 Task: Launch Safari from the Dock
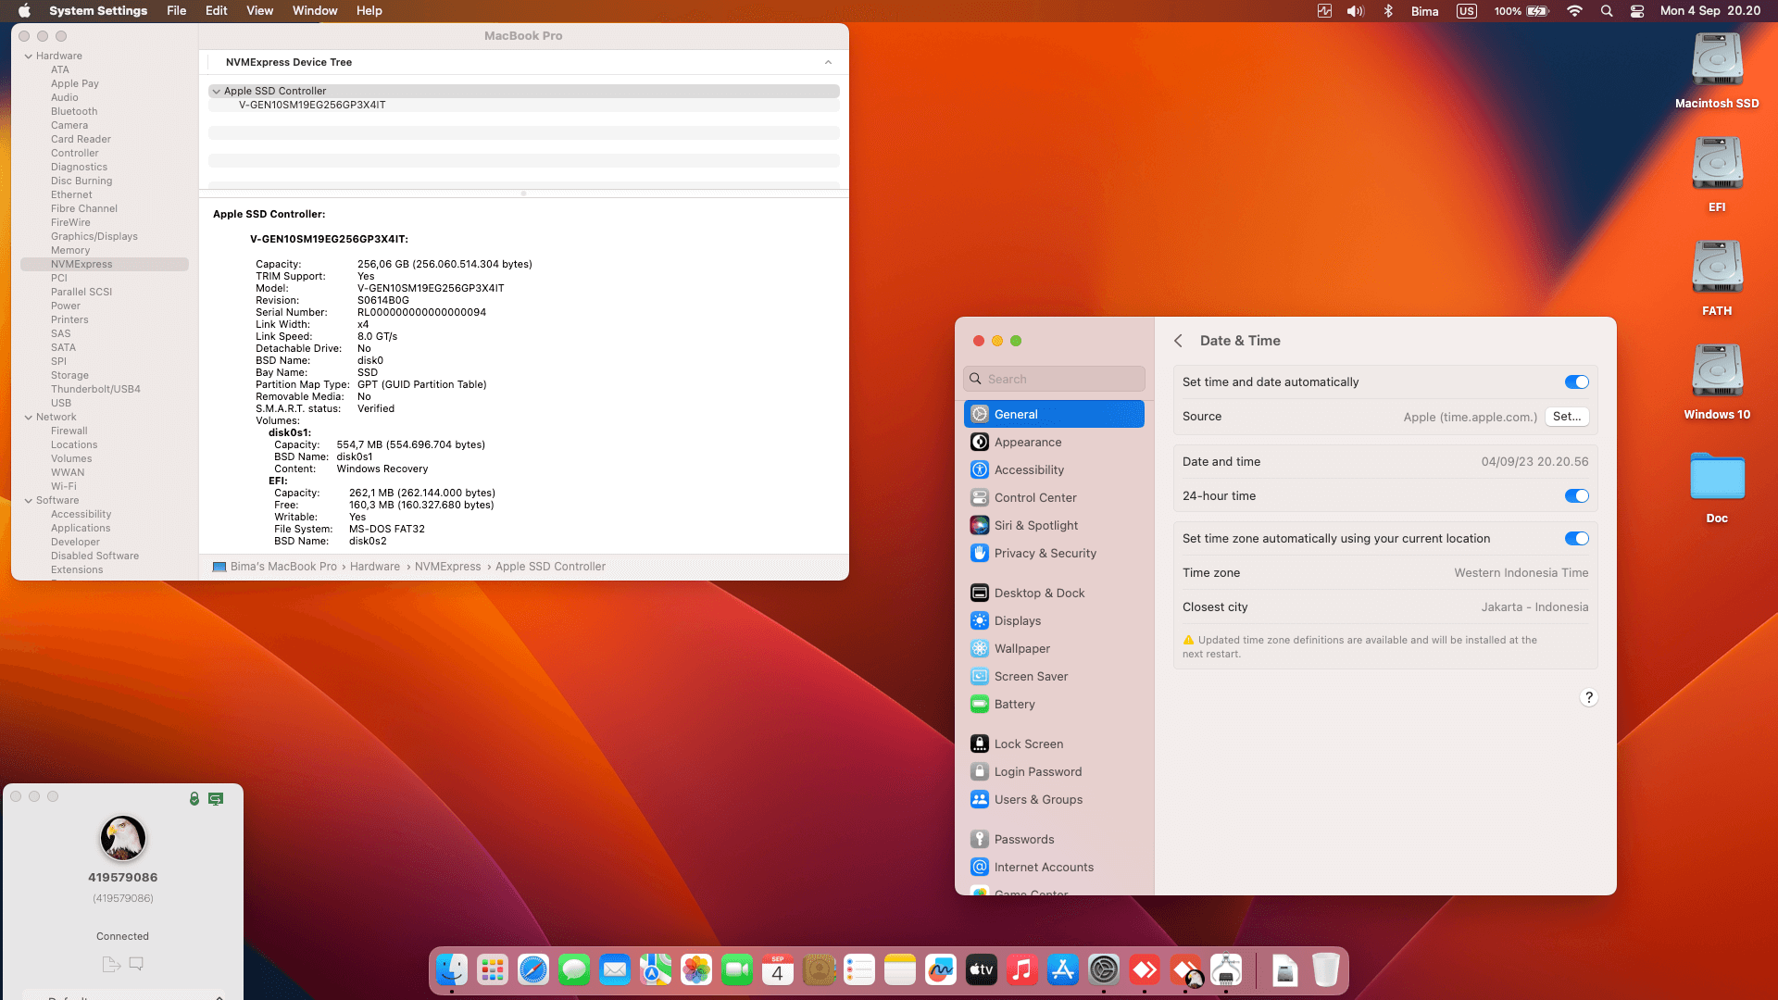tap(533, 969)
